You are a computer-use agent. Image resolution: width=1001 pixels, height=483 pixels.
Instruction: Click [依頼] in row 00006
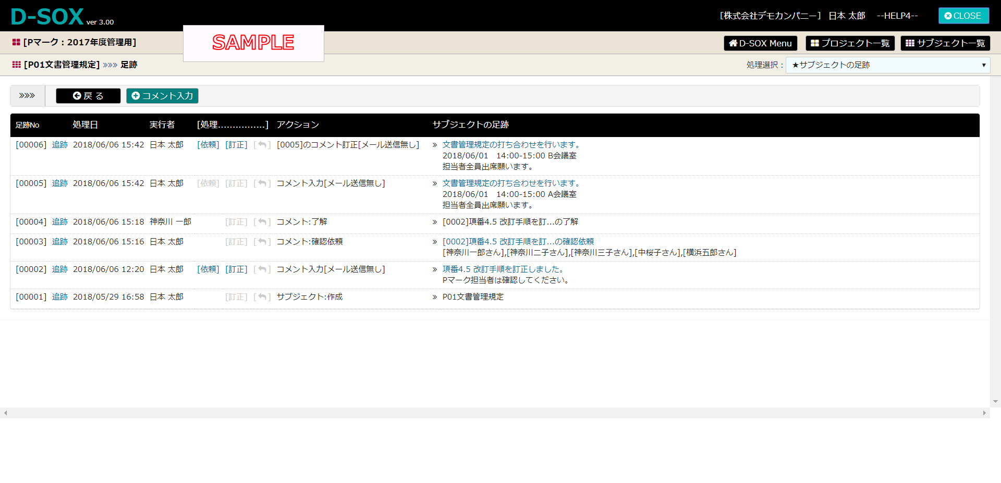208,145
